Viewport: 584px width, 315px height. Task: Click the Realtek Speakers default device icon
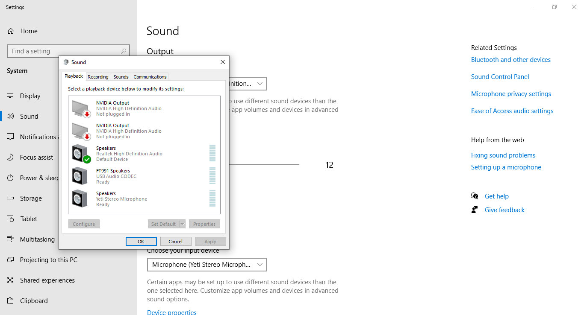[81, 154]
